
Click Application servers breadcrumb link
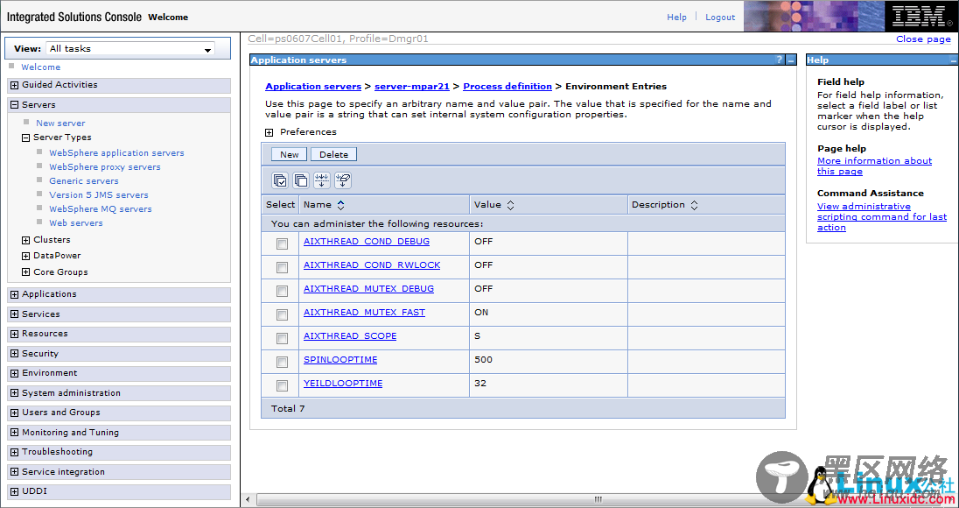point(313,87)
